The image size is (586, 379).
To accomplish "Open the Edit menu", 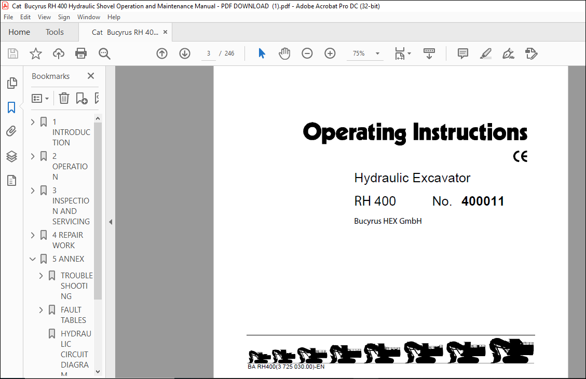I will pyautogui.click(x=25, y=17).
